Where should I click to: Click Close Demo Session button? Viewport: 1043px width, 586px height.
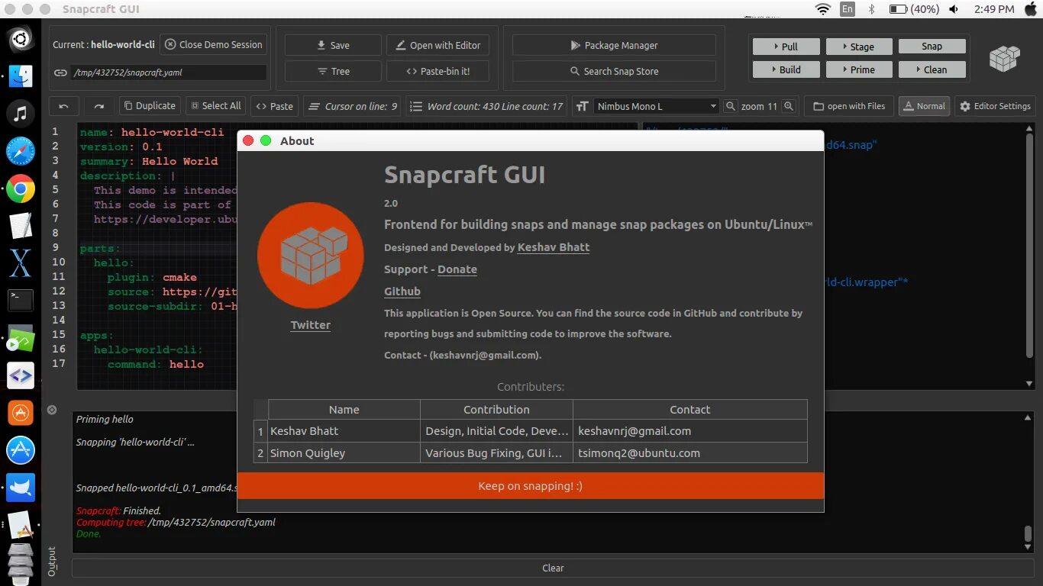pos(214,44)
